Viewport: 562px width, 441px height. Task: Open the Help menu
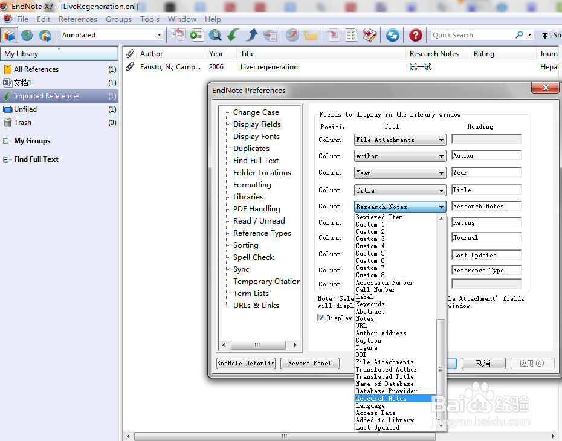point(213,19)
